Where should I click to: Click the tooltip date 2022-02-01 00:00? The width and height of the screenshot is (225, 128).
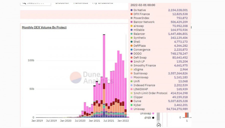143,5
